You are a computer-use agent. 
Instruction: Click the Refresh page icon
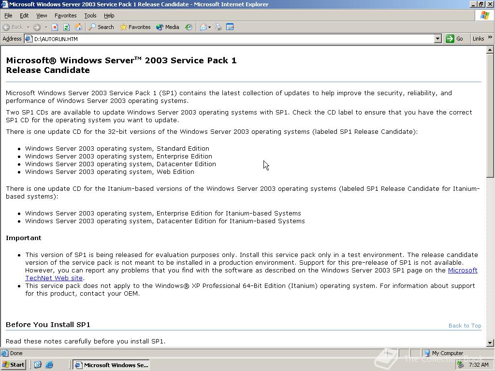coord(66,27)
